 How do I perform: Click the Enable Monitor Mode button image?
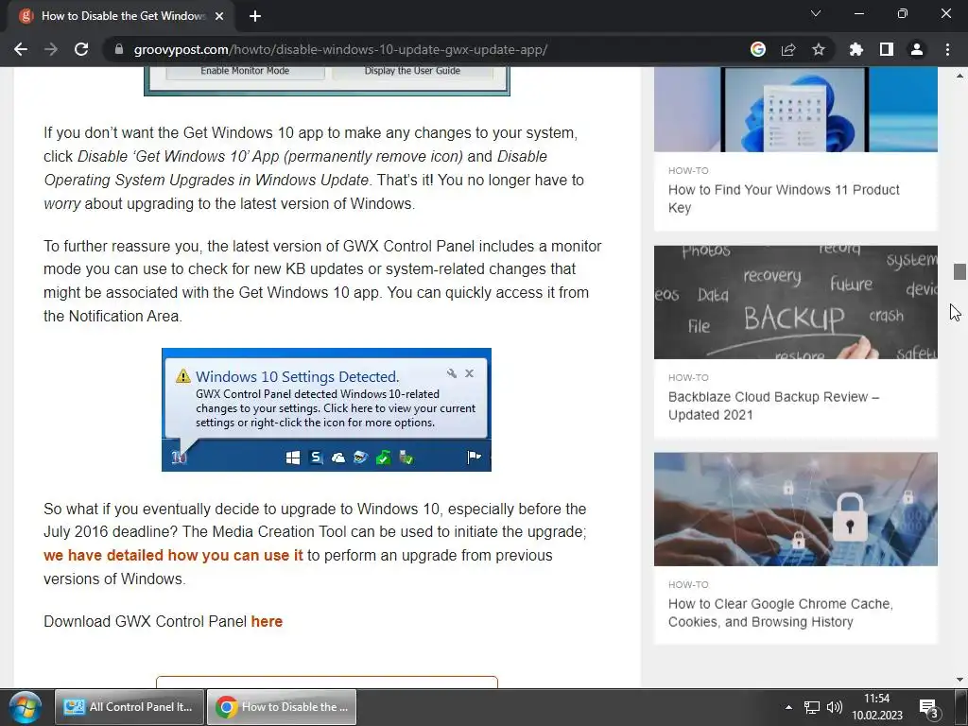[245, 71]
